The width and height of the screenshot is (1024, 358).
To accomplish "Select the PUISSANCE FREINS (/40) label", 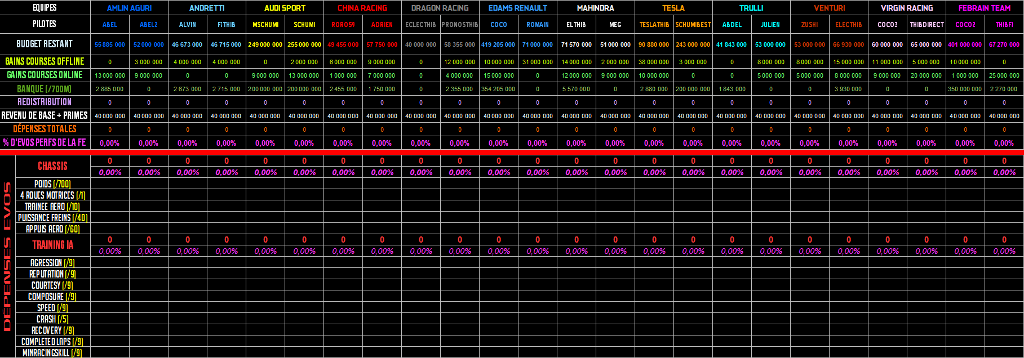I will pos(52,218).
